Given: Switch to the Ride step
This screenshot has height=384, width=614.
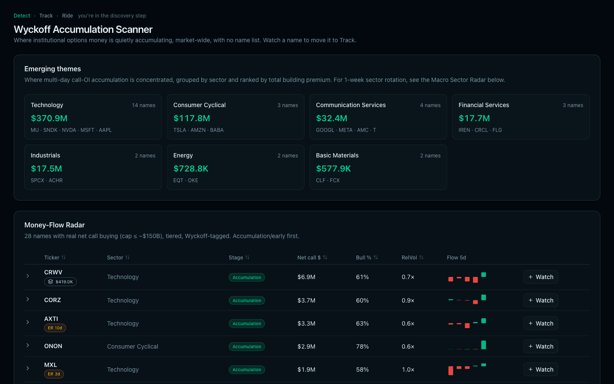Looking at the screenshot, I should [x=67, y=16].
